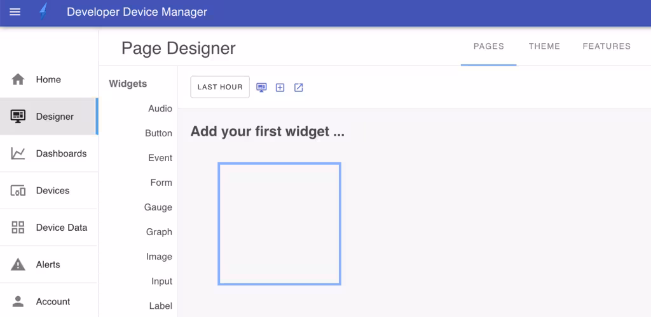Click the open in new window icon
This screenshot has height=317, width=651.
pos(299,87)
